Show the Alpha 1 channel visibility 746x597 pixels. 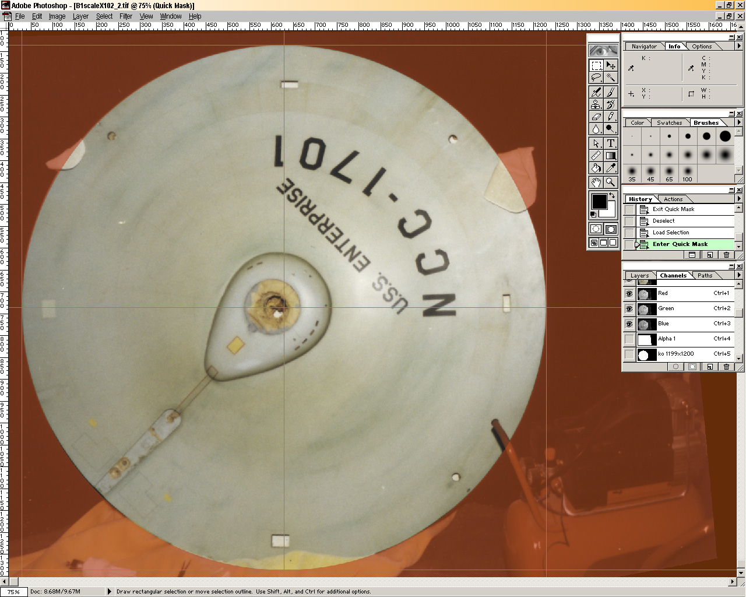[629, 339]
